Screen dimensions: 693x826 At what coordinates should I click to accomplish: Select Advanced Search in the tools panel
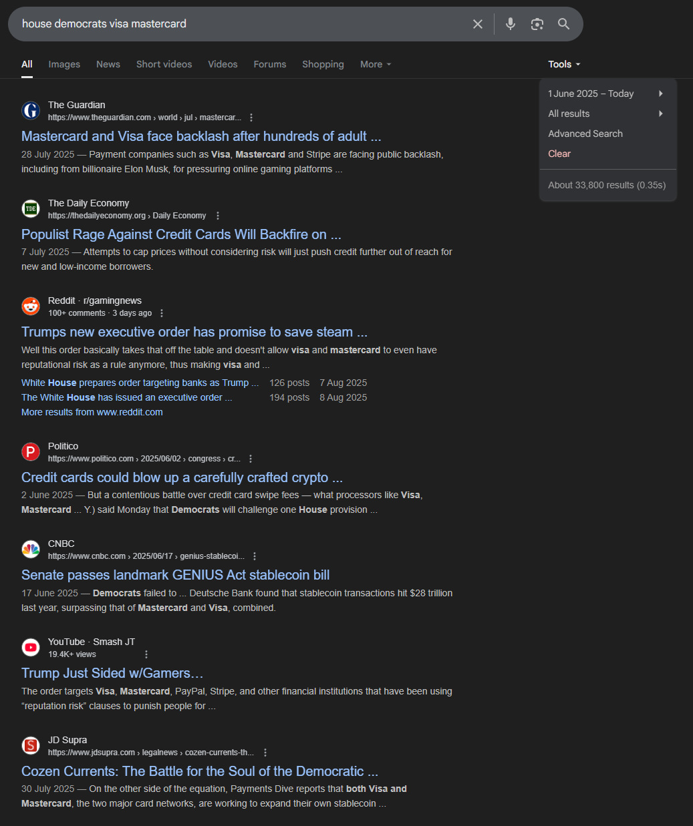click(585, 134)
